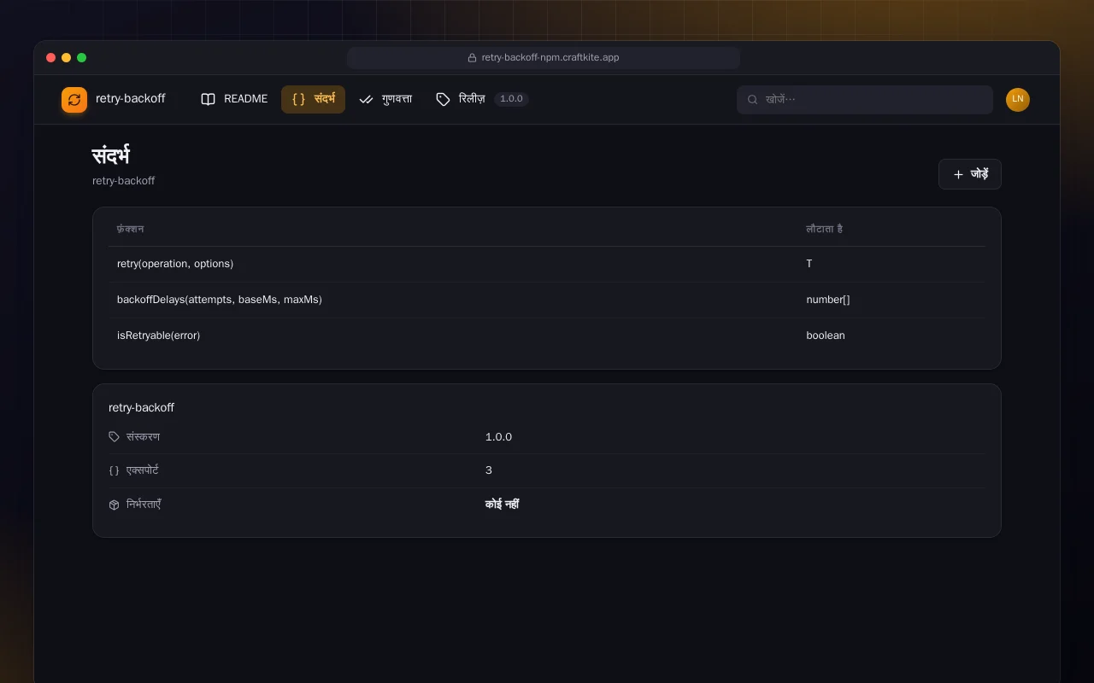The width and height of the screenshot is (1094, 683).
Task: Click the जोड़ें button
Action: [x=969, y=174]
